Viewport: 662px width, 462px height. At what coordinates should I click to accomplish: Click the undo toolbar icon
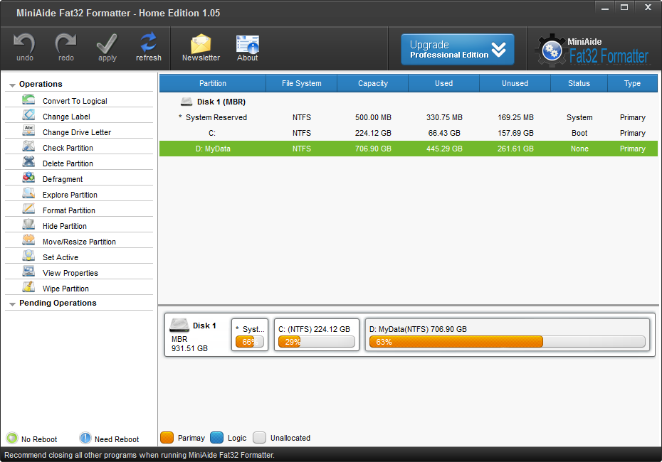[24, 43]
